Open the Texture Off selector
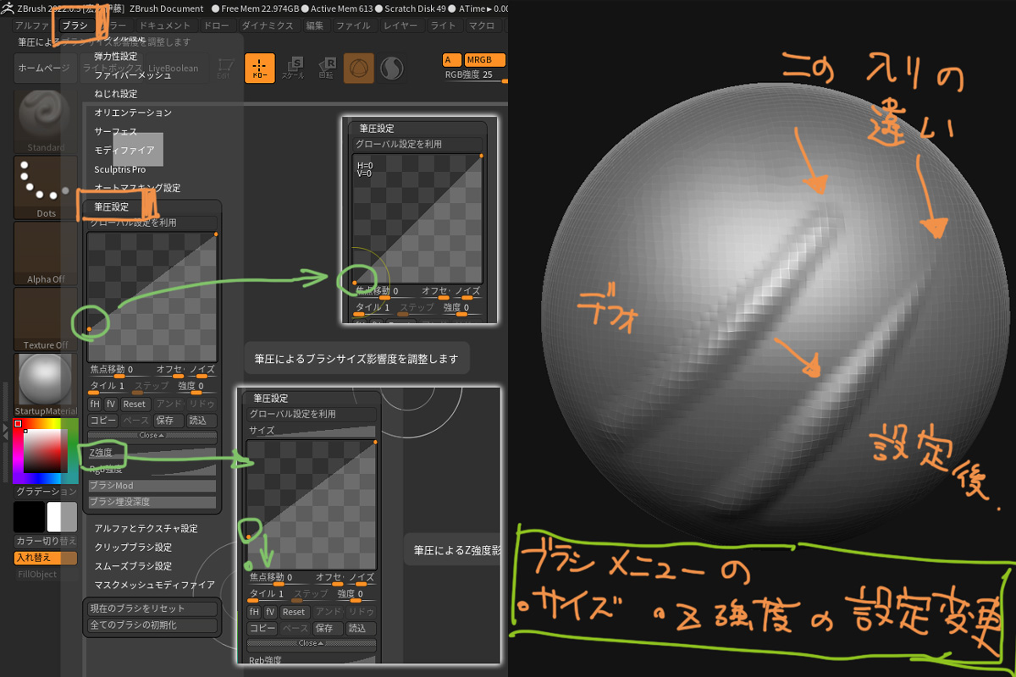 click(x=46, y=320)
